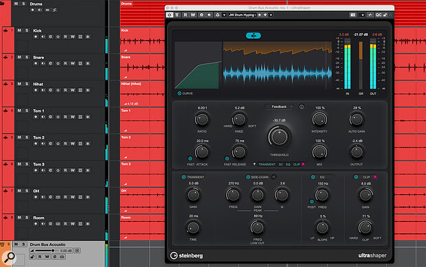Enable Fast Release toggle

[227, 159]
